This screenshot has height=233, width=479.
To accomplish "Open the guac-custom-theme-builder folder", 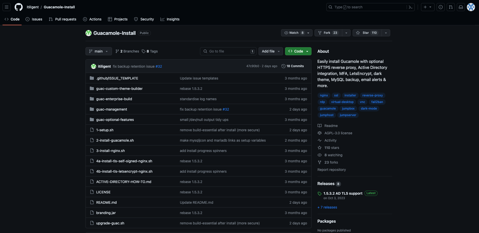I will point(119,89).
